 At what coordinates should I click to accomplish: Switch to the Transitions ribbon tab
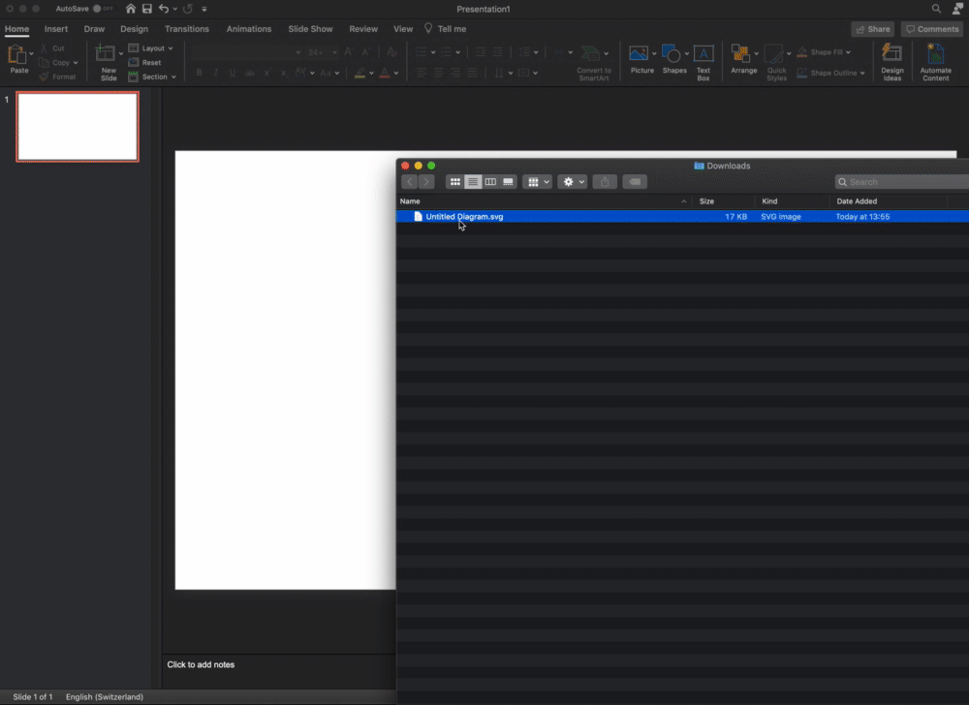(x=186, y=28)
